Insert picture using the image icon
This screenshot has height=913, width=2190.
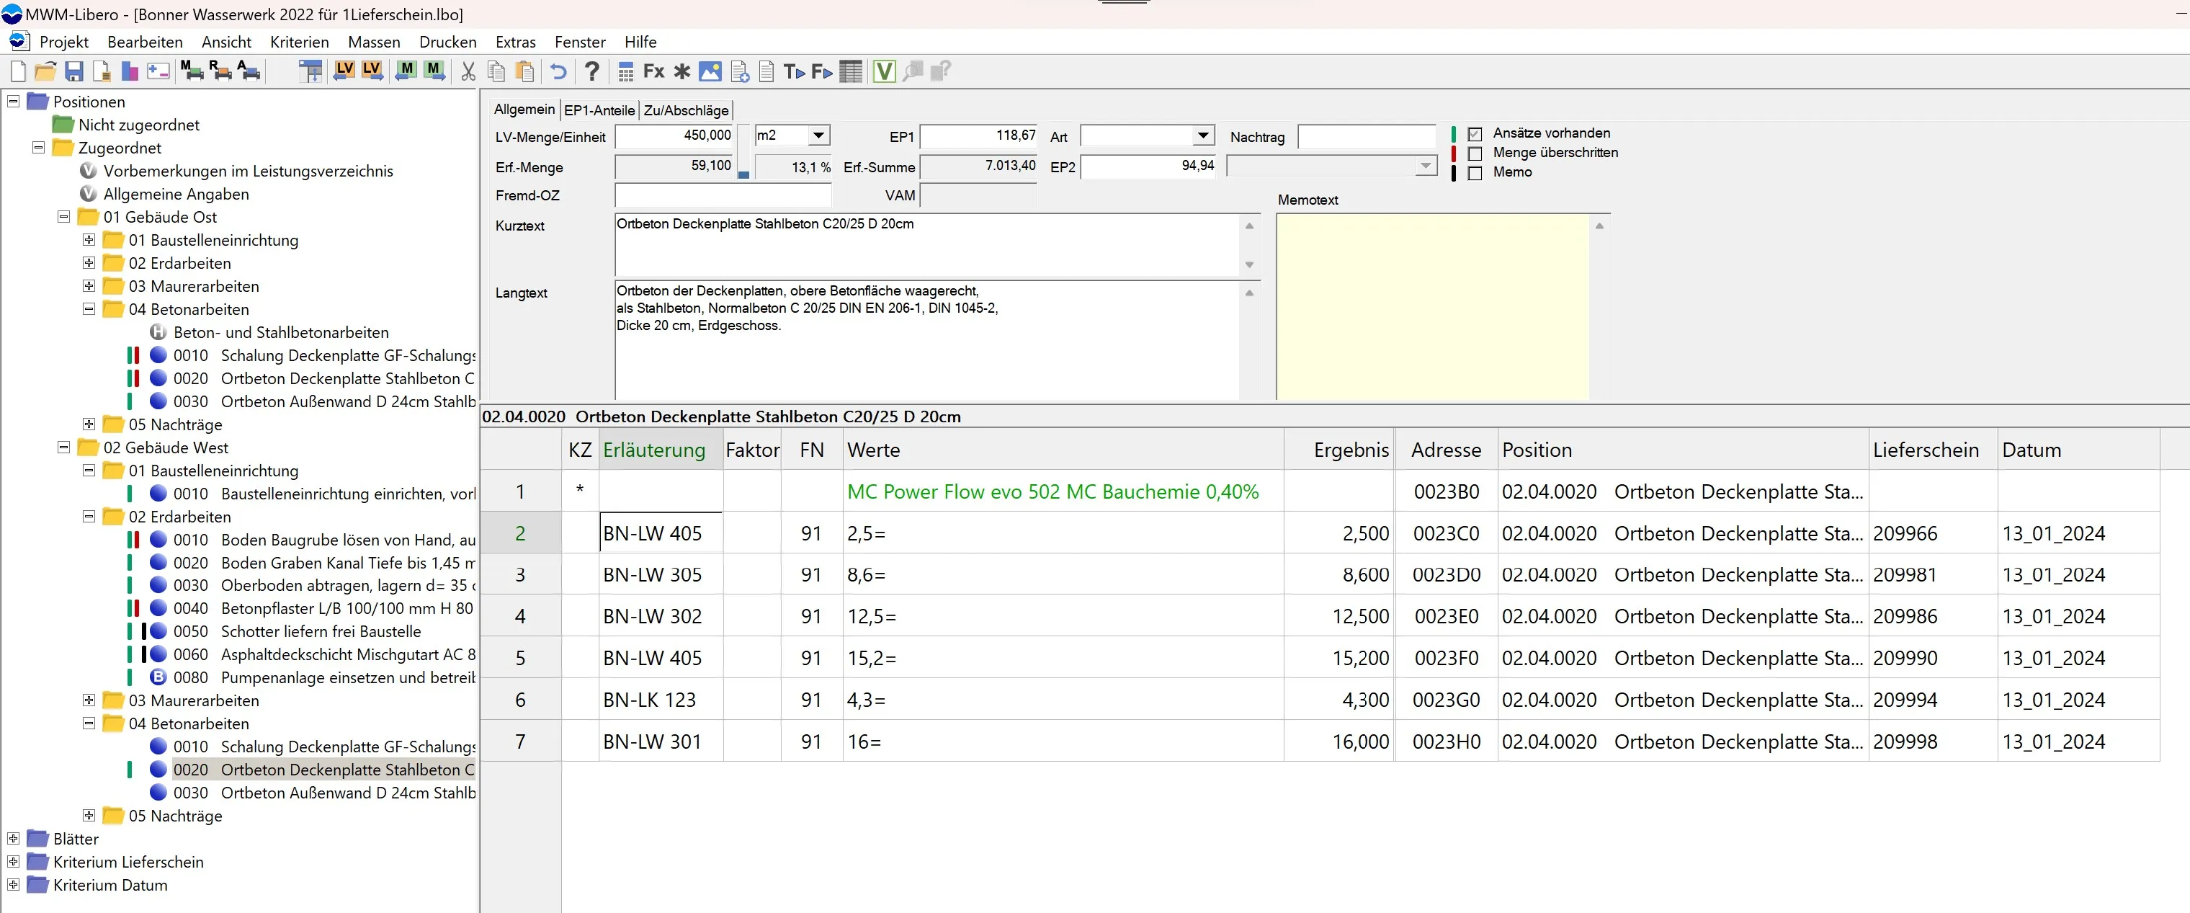(710, 71)
